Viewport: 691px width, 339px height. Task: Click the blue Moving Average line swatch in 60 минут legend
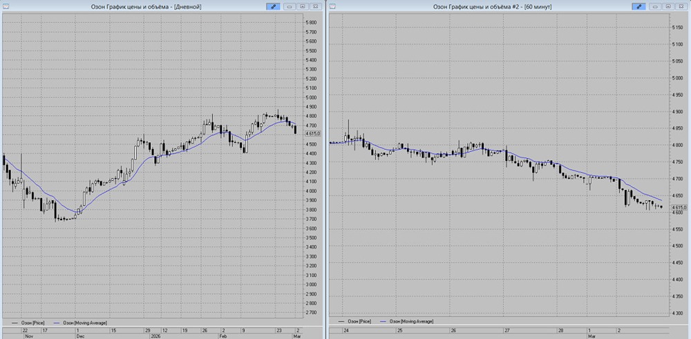coord(384,322)
